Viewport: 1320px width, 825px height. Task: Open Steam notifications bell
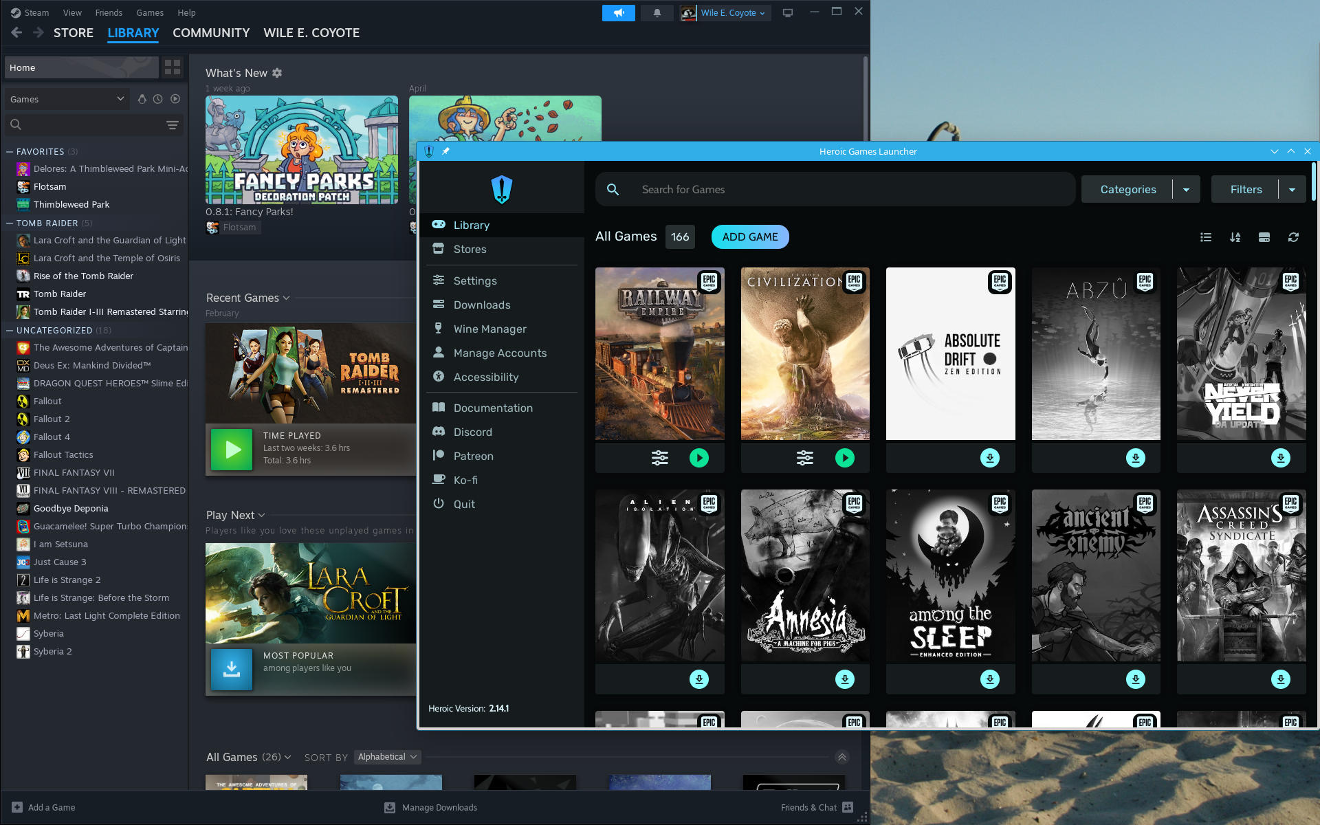[x=657, y=13]
